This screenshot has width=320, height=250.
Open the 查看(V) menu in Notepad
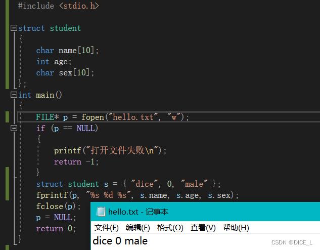pos(203,228)
